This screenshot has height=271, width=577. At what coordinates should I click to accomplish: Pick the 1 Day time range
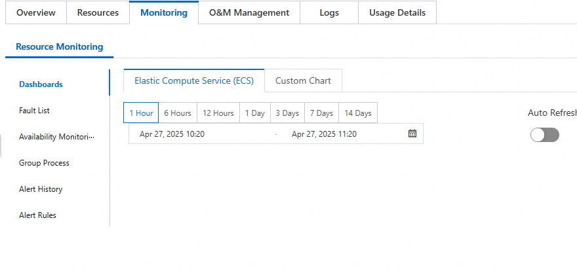[x=255, y=113]
